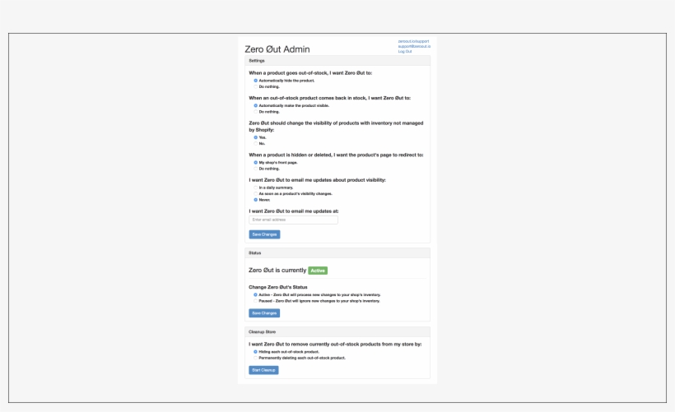Click Save Changes in the Settings panel
The width and height of the screenshot is (675, 412).
(264, 234)
